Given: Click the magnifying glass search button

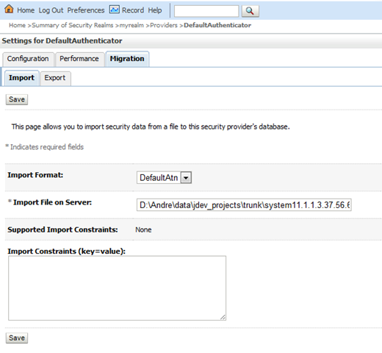Looking at the screenshot, I should tap(250, 11).
